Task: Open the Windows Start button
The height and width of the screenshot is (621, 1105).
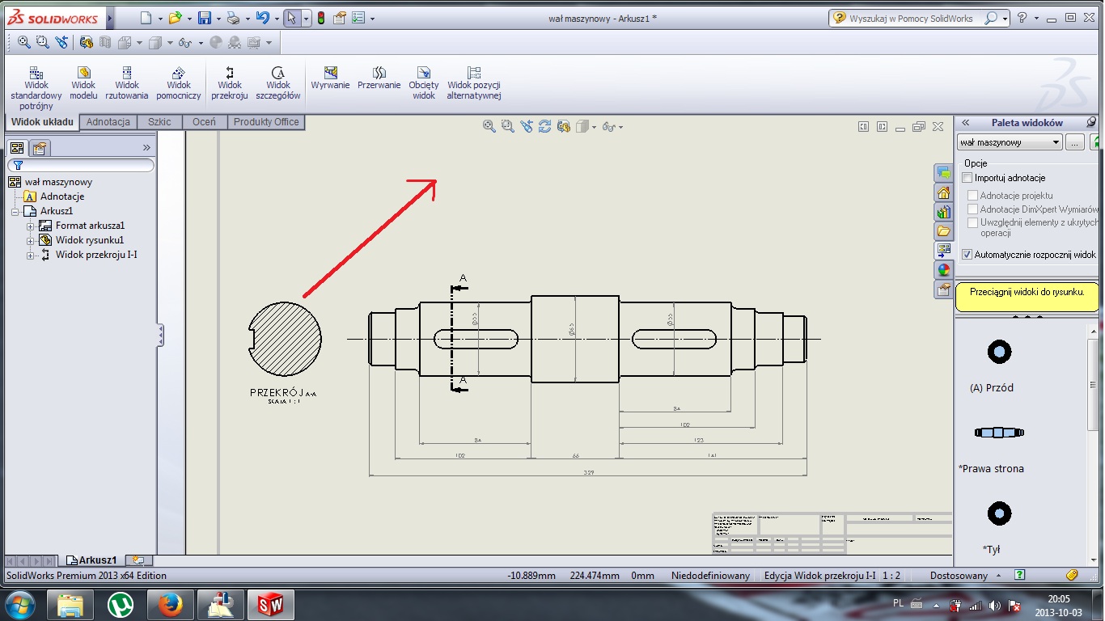Action: coord(19,605)
